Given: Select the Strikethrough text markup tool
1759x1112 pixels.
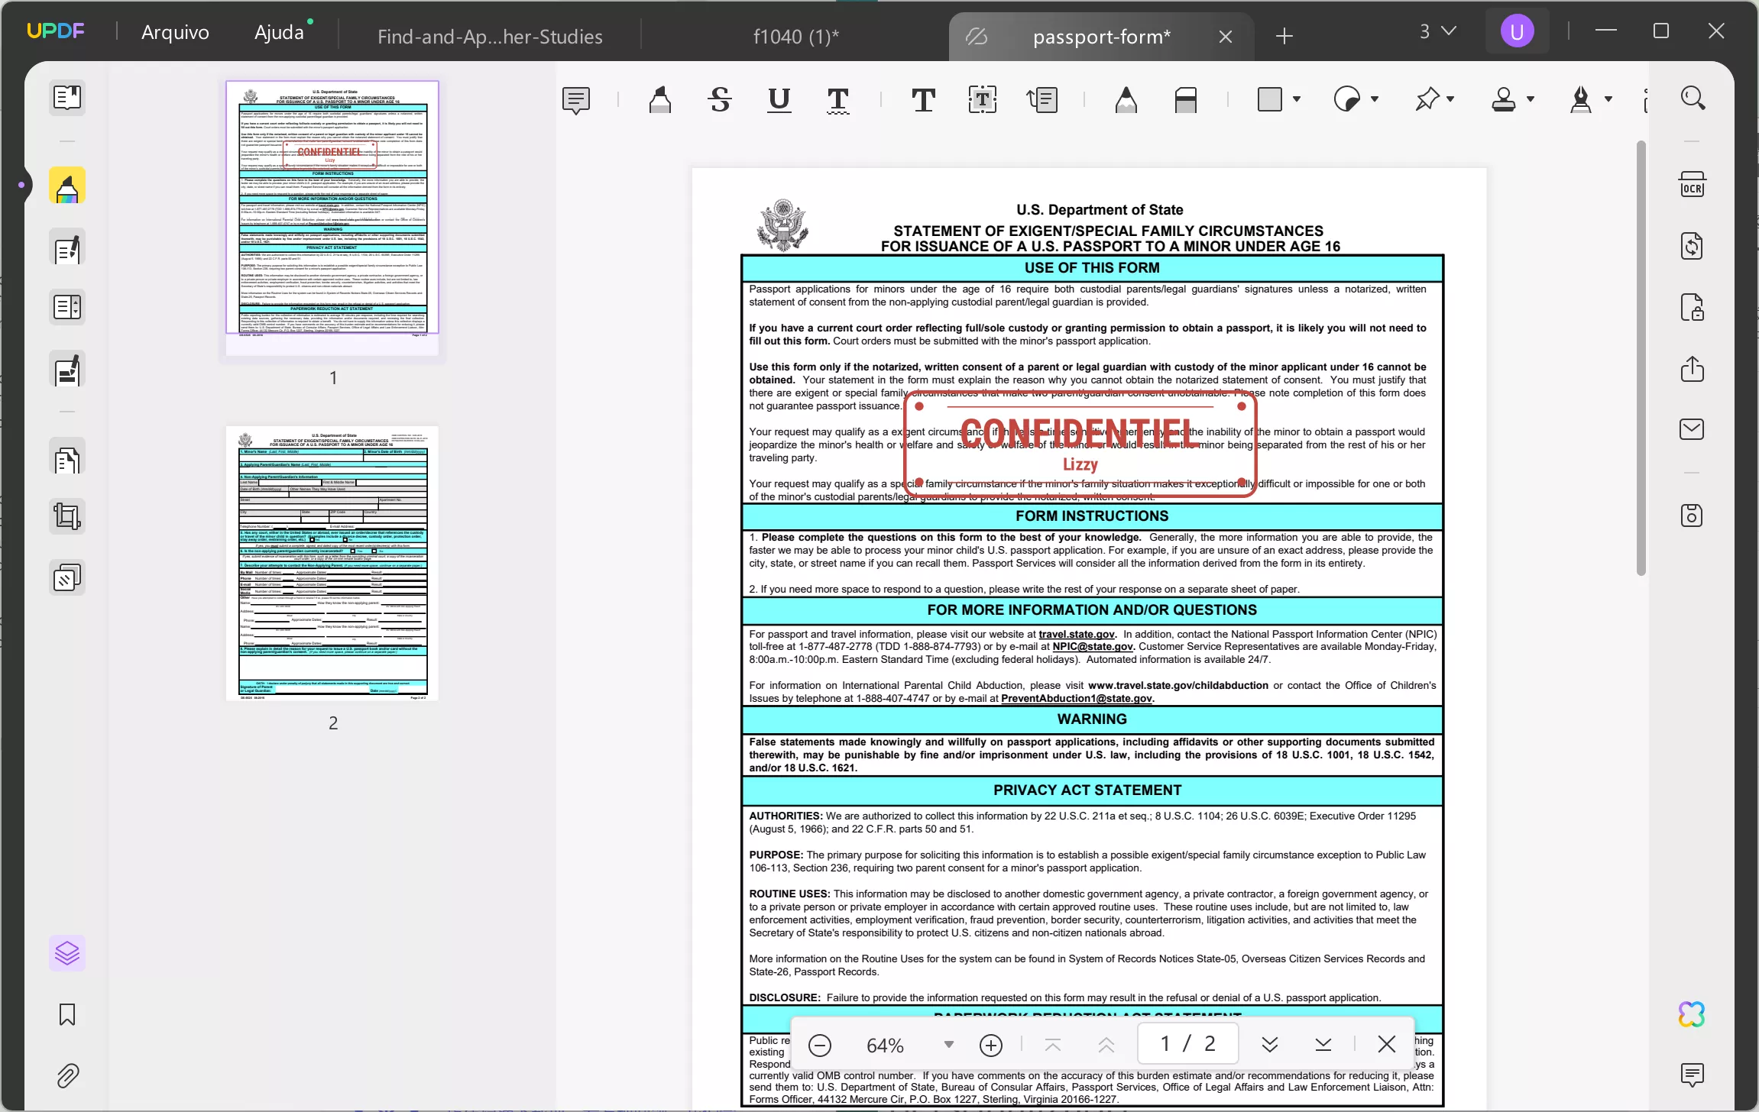Looking at the screenshot, I should pyautogui.click(x=719, y=100).
